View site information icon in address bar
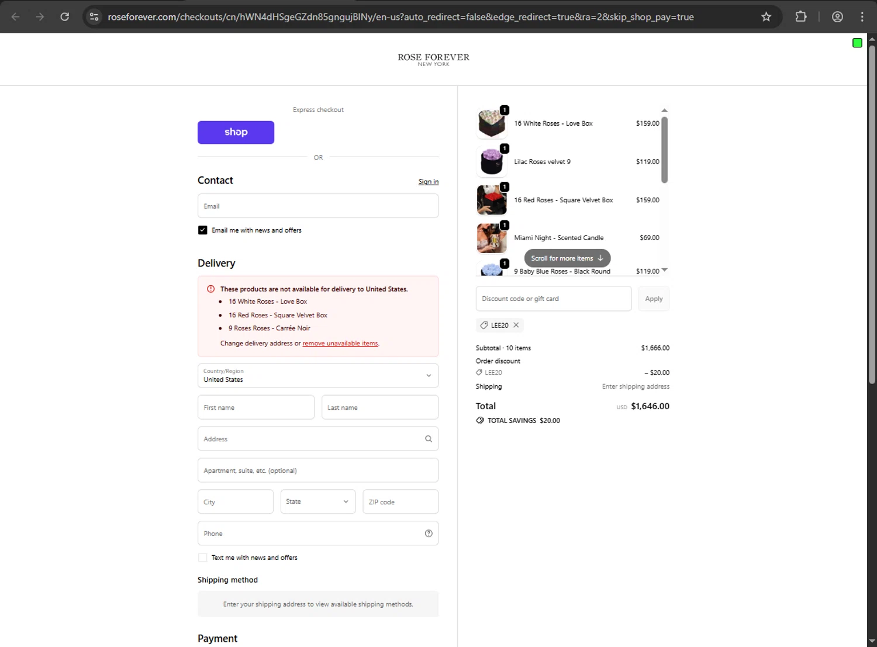877x647 pixels. (x=94, y=17)
